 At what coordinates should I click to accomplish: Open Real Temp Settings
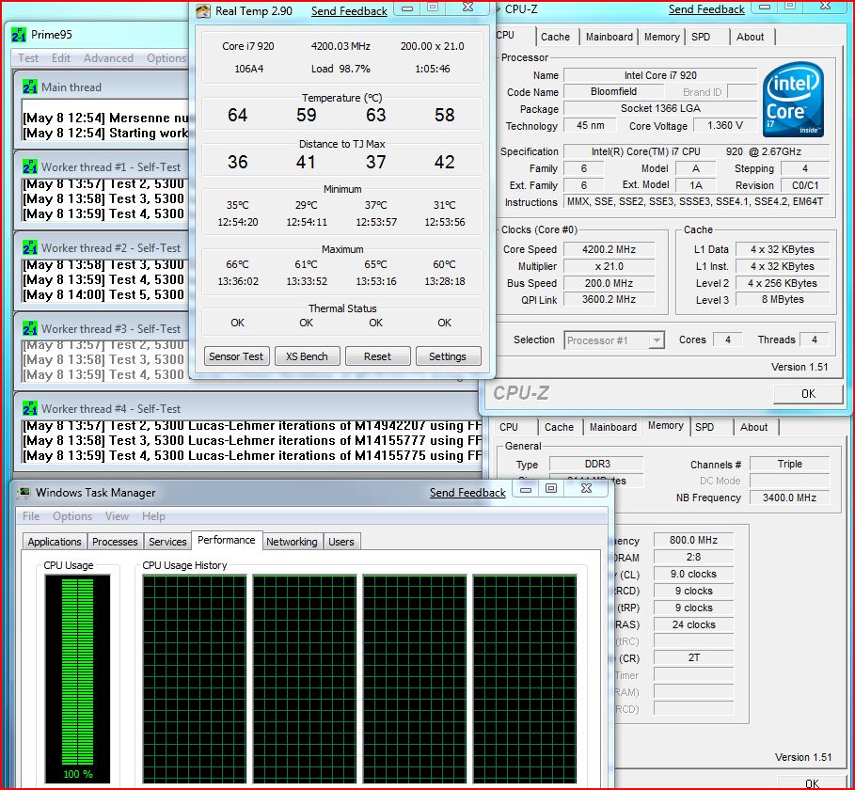click(448, 356)
